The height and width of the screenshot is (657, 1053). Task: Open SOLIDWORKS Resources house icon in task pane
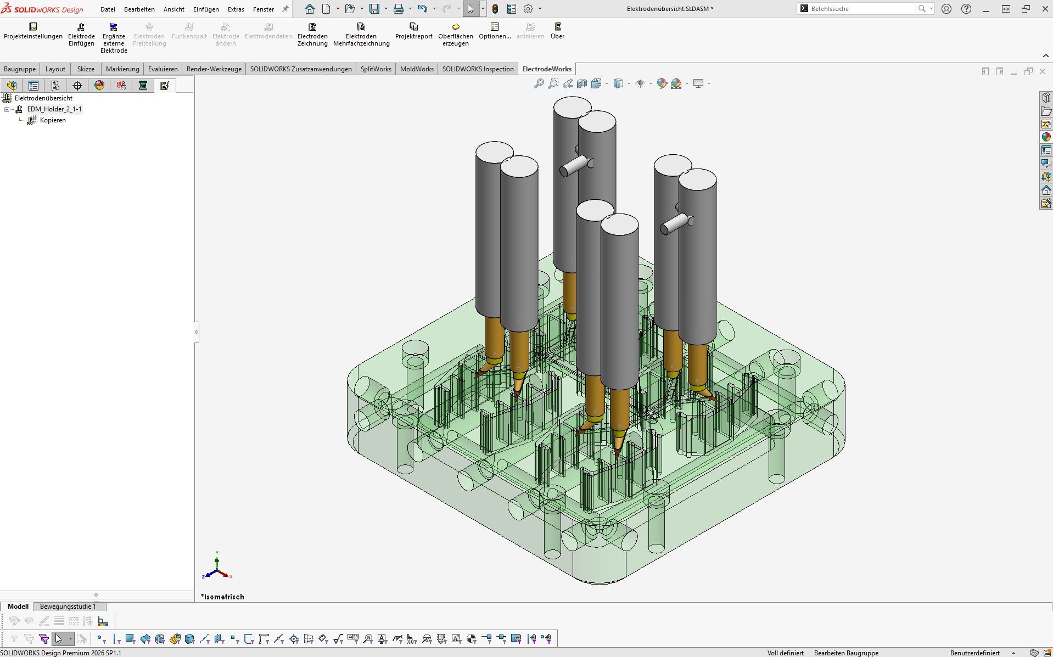click(1046, 190)
